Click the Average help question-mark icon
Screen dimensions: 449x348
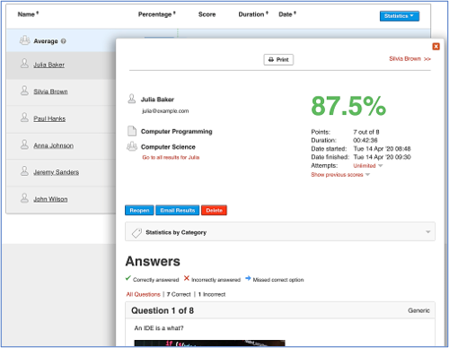[x=63, y=41]
